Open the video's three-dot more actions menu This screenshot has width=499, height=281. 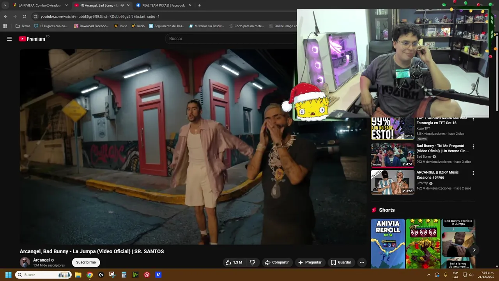[362, 262]
